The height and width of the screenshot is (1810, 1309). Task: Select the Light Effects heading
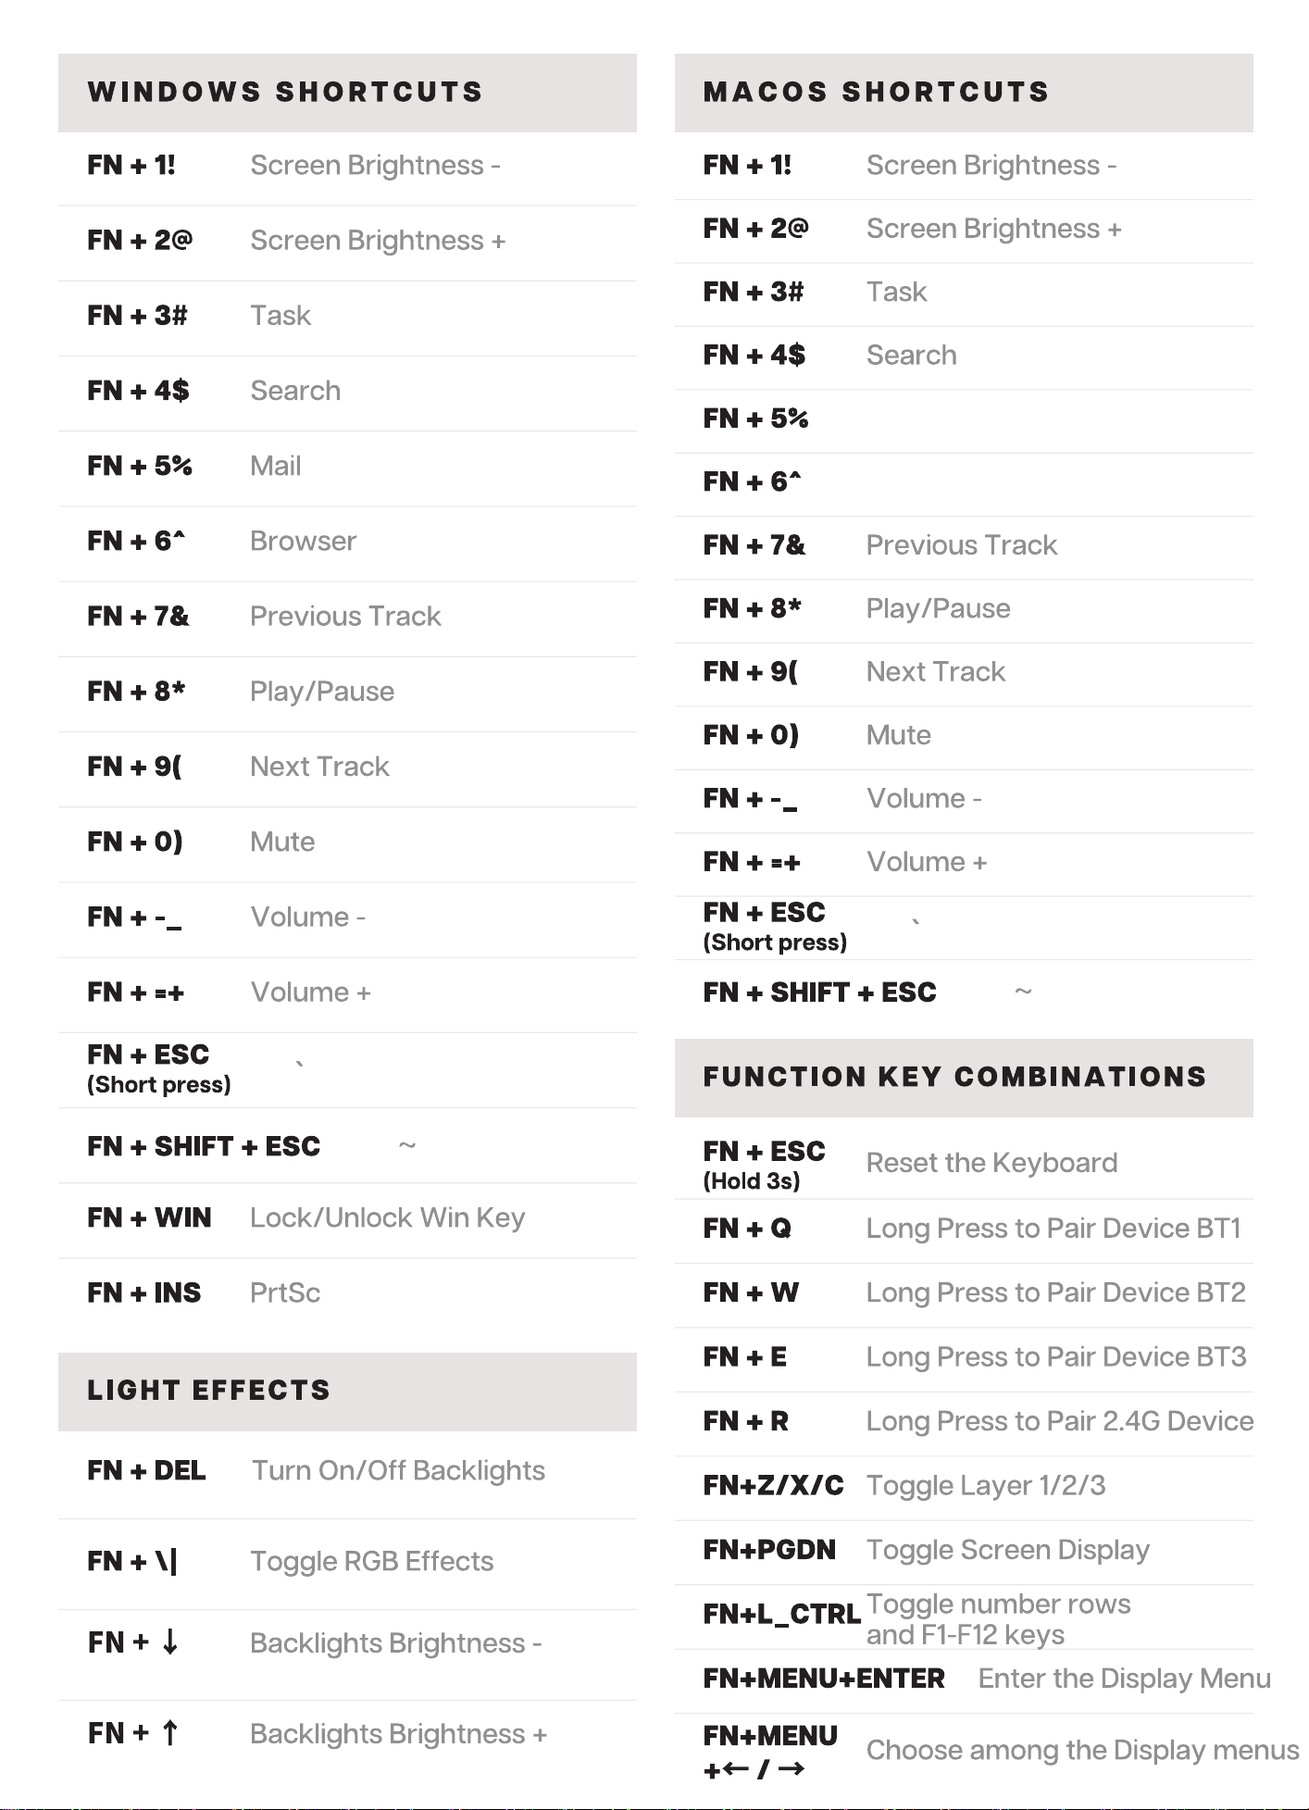[208, 1391]
